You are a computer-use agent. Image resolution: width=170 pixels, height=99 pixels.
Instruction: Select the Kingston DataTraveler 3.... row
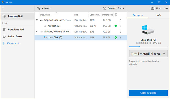(81, 20)
